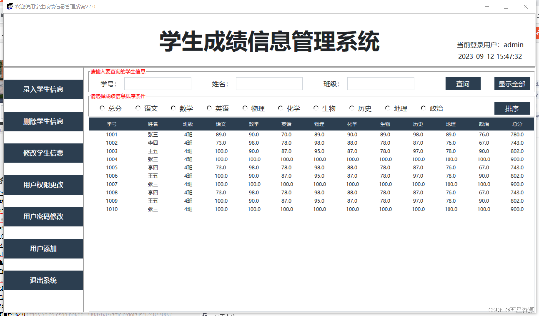Select the 历史 radio button
The height and width of the screenshot is (316, 539).
click(352, 108)
